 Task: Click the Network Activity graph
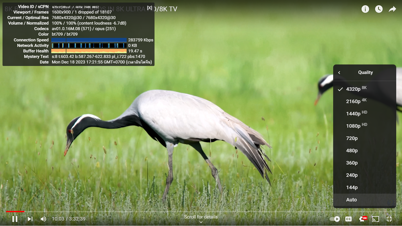(89, 45)
